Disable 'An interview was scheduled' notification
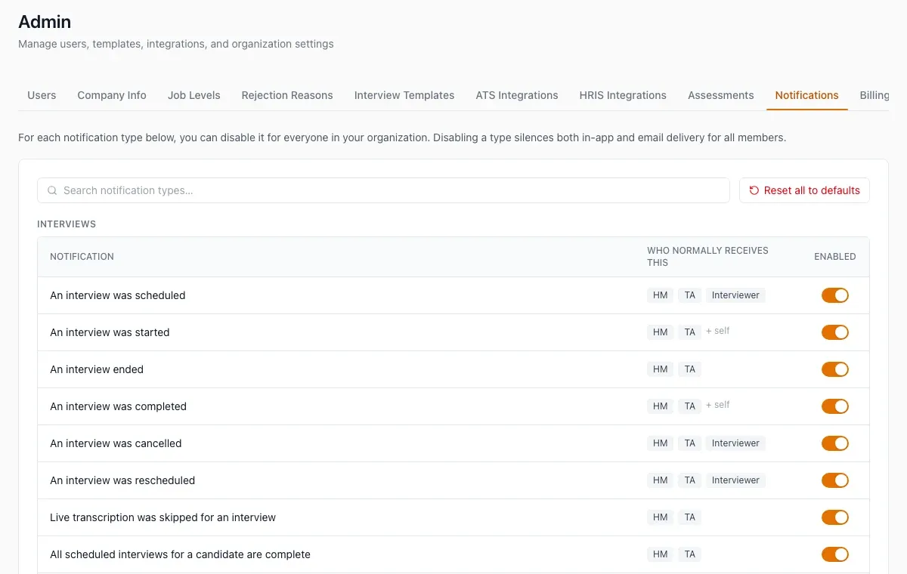The width and height of the screenshot is (907, 574). coord(835,295)
